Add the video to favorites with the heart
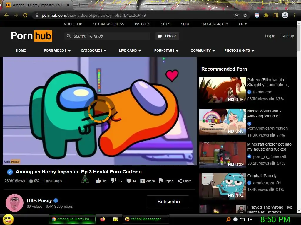Image resolution: width=301 pixels, height=225 pixels. coord(129,181)
